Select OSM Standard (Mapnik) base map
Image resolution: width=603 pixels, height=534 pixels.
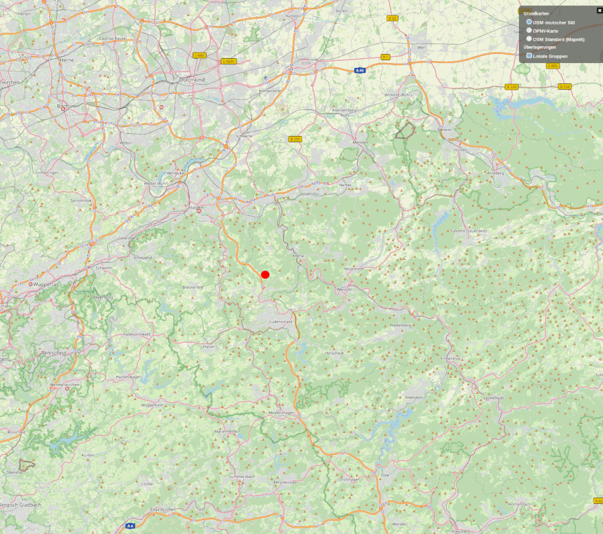pos(529,39)
